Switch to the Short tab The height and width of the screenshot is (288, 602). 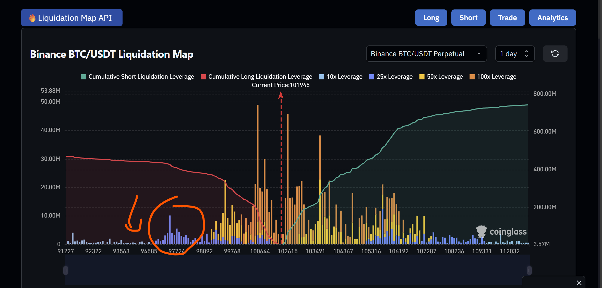tap(468, 18)
